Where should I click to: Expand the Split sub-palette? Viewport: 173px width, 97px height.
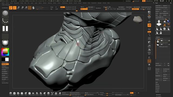click(x=157, y=82)
